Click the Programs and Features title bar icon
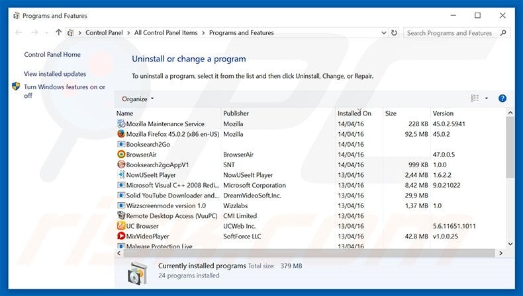Screen dimensions: 523x296 (16, 16)
